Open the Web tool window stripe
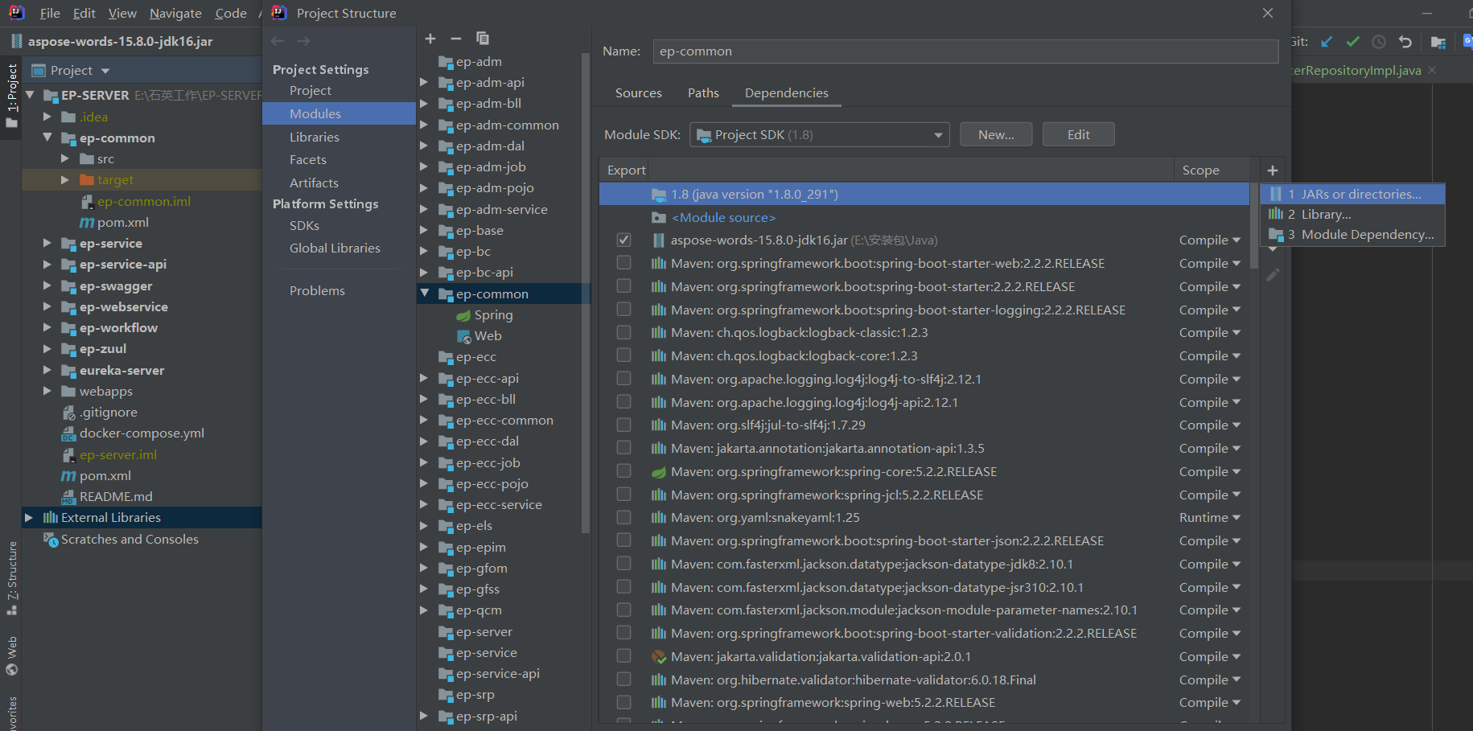 [x=11, y=656]
